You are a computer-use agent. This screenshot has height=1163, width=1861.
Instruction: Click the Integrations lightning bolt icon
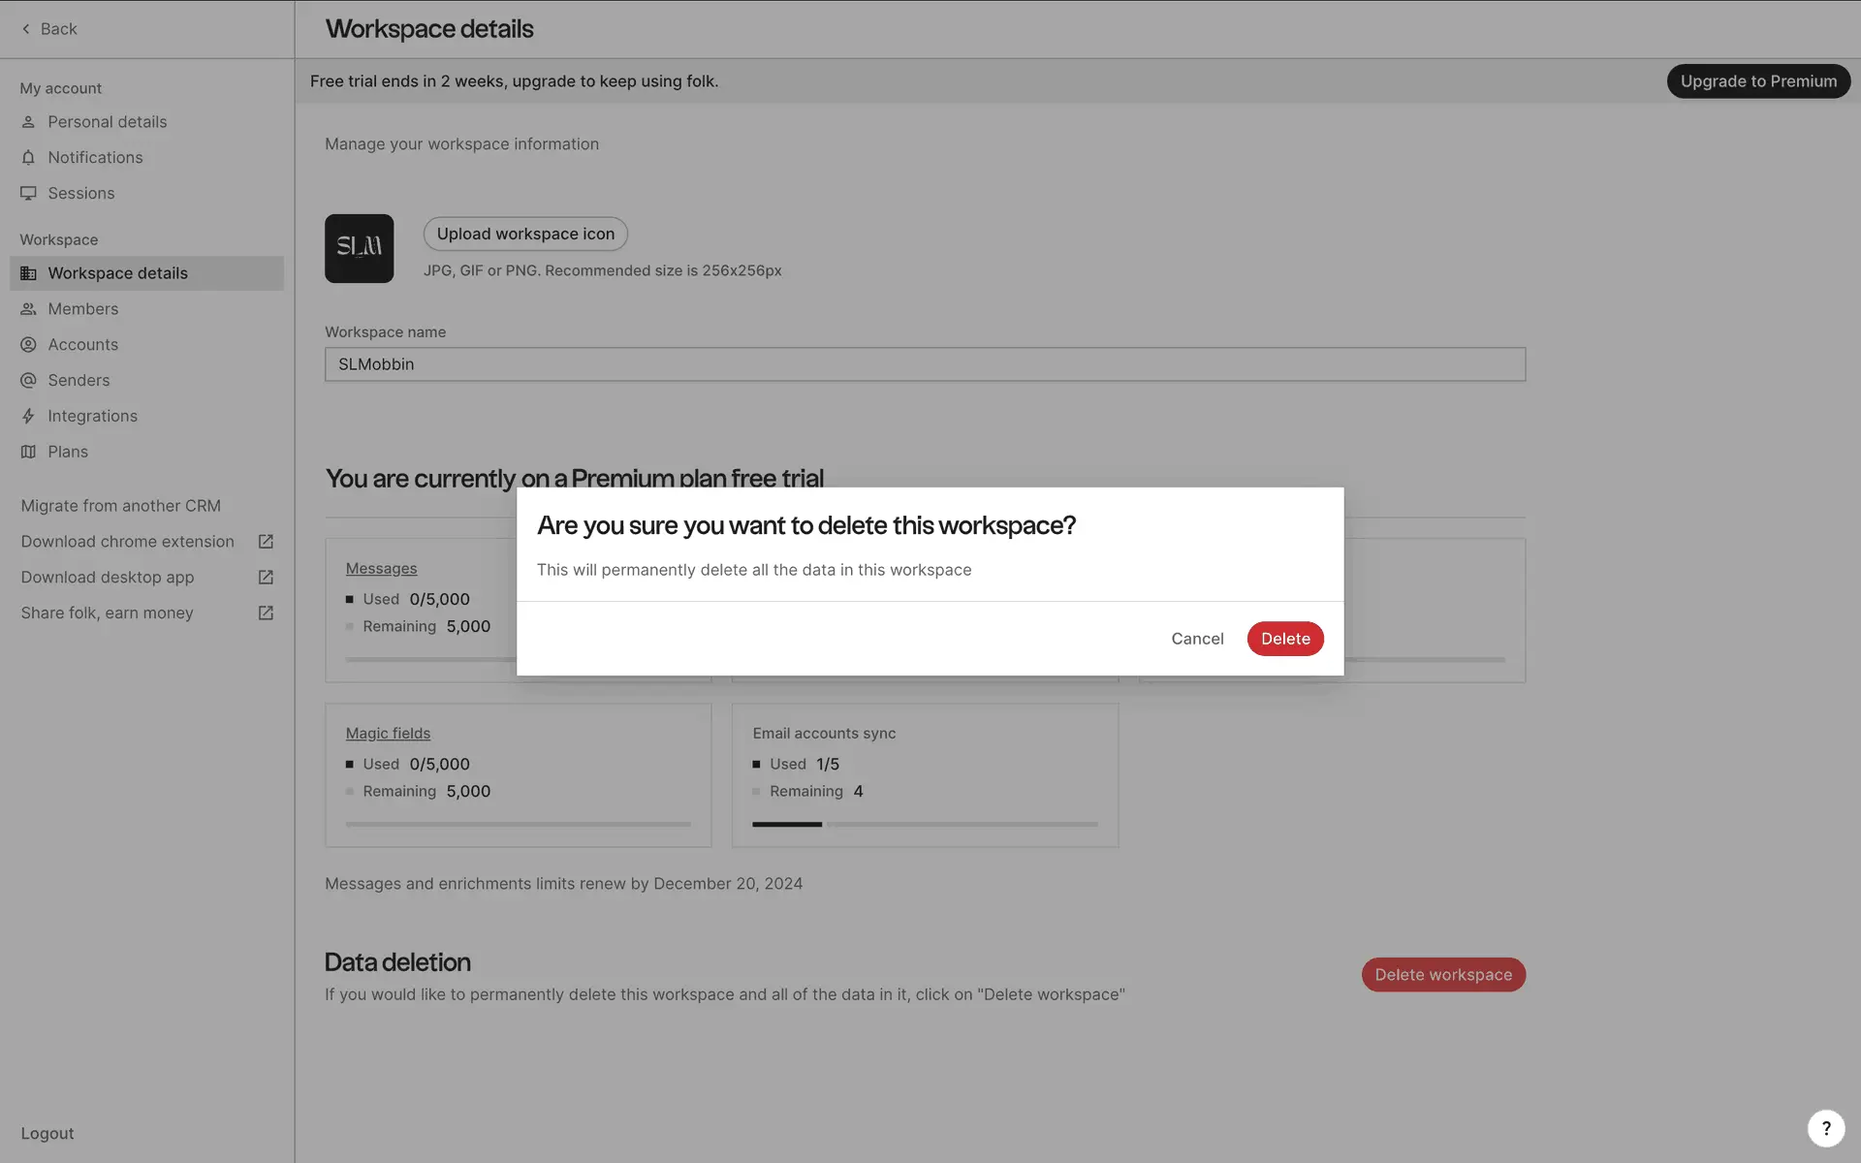tap(28, 416)
